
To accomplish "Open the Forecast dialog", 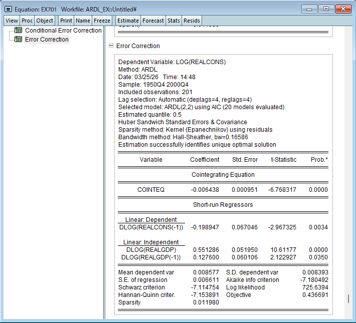I will click(153, 21).
